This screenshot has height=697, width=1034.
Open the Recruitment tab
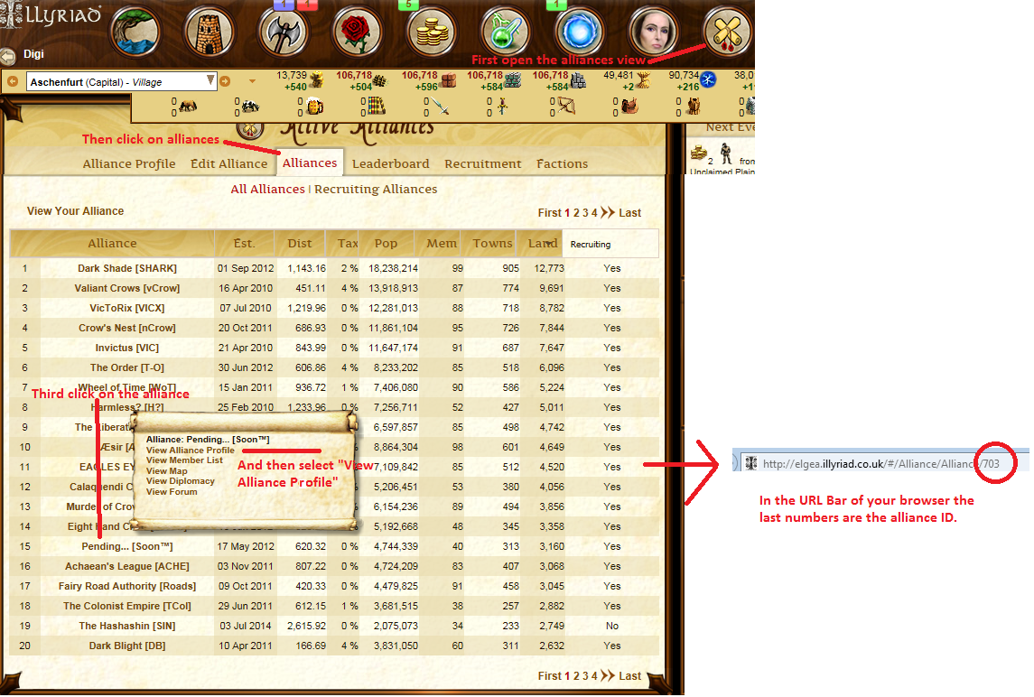click(x=482, y=163)
